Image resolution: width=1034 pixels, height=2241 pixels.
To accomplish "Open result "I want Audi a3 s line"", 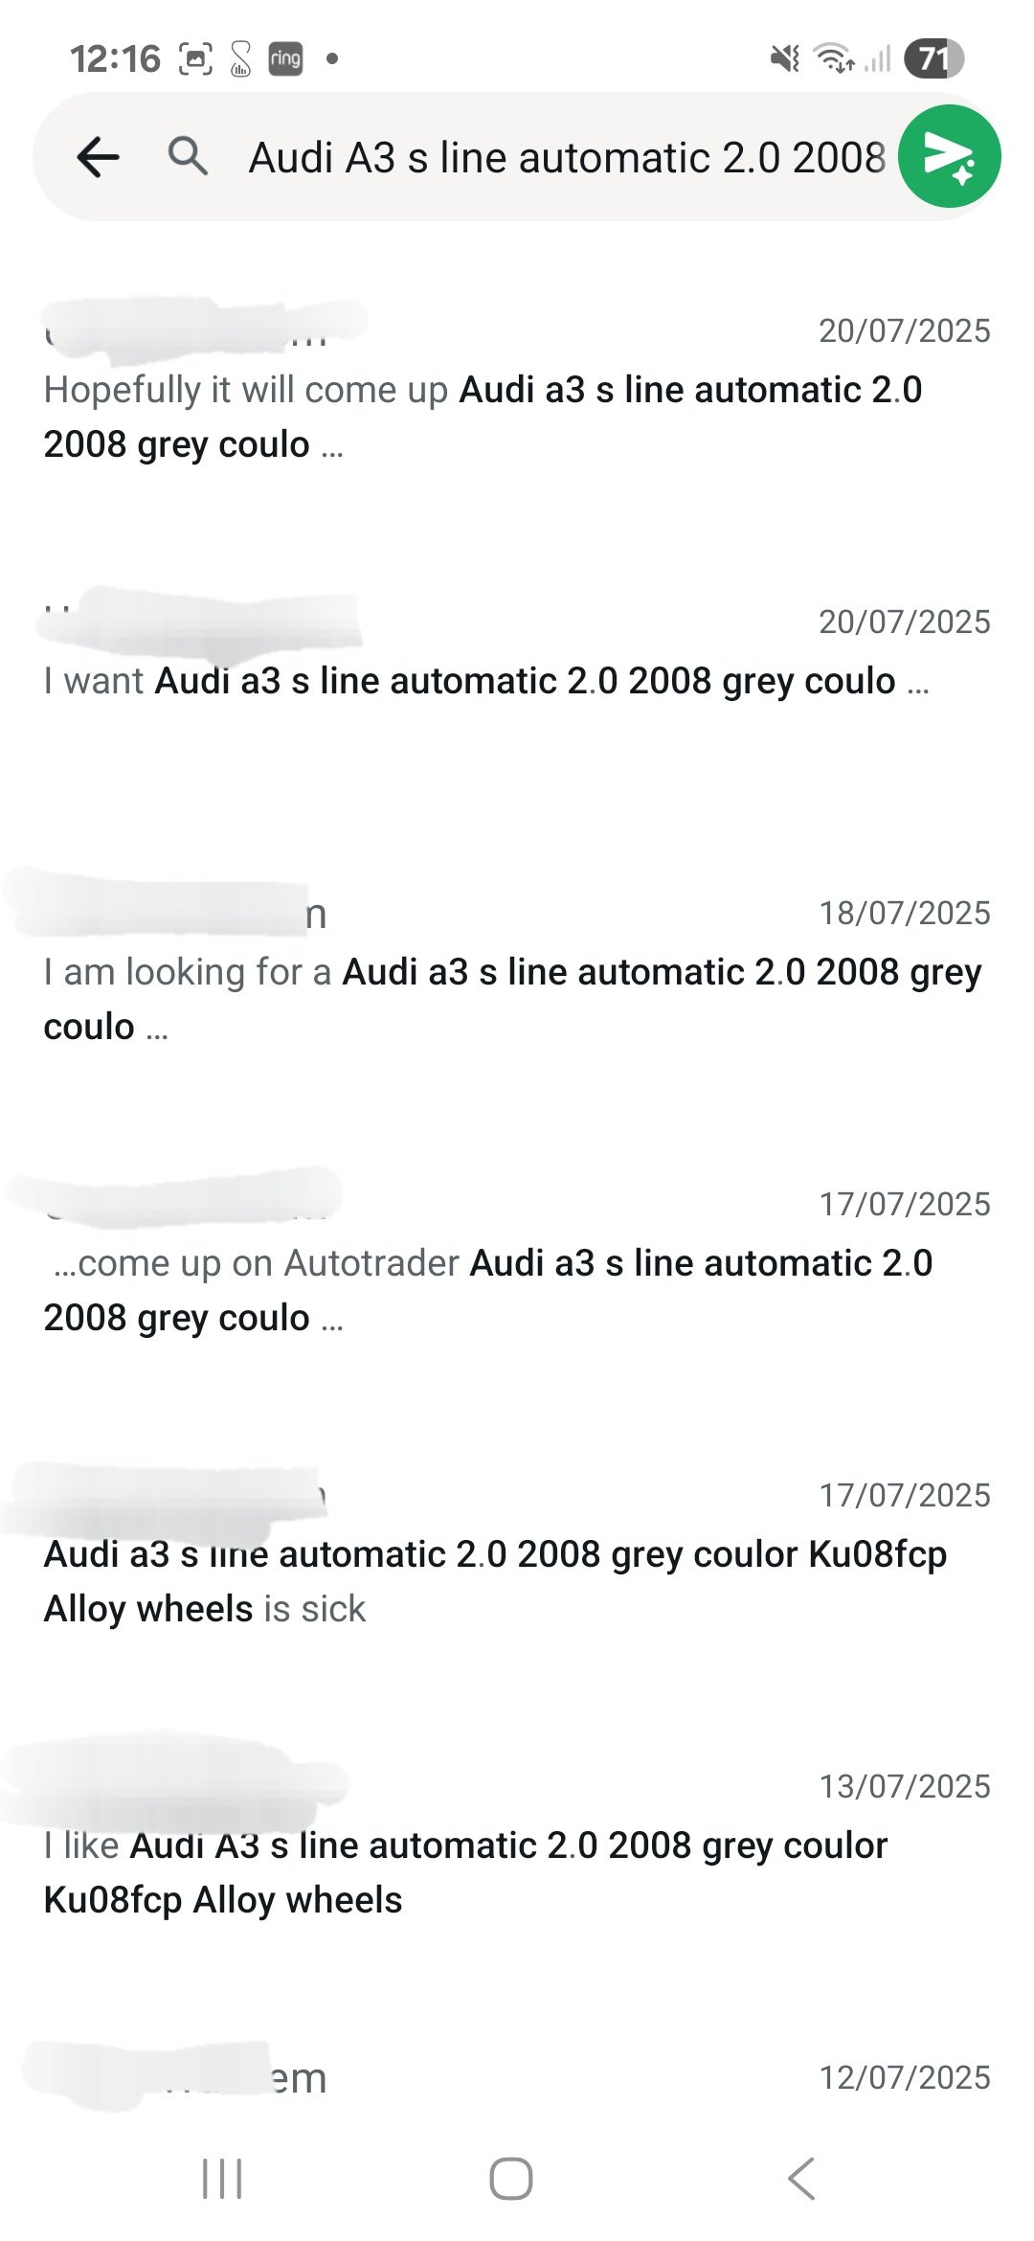I will click(x=517, y=651).
